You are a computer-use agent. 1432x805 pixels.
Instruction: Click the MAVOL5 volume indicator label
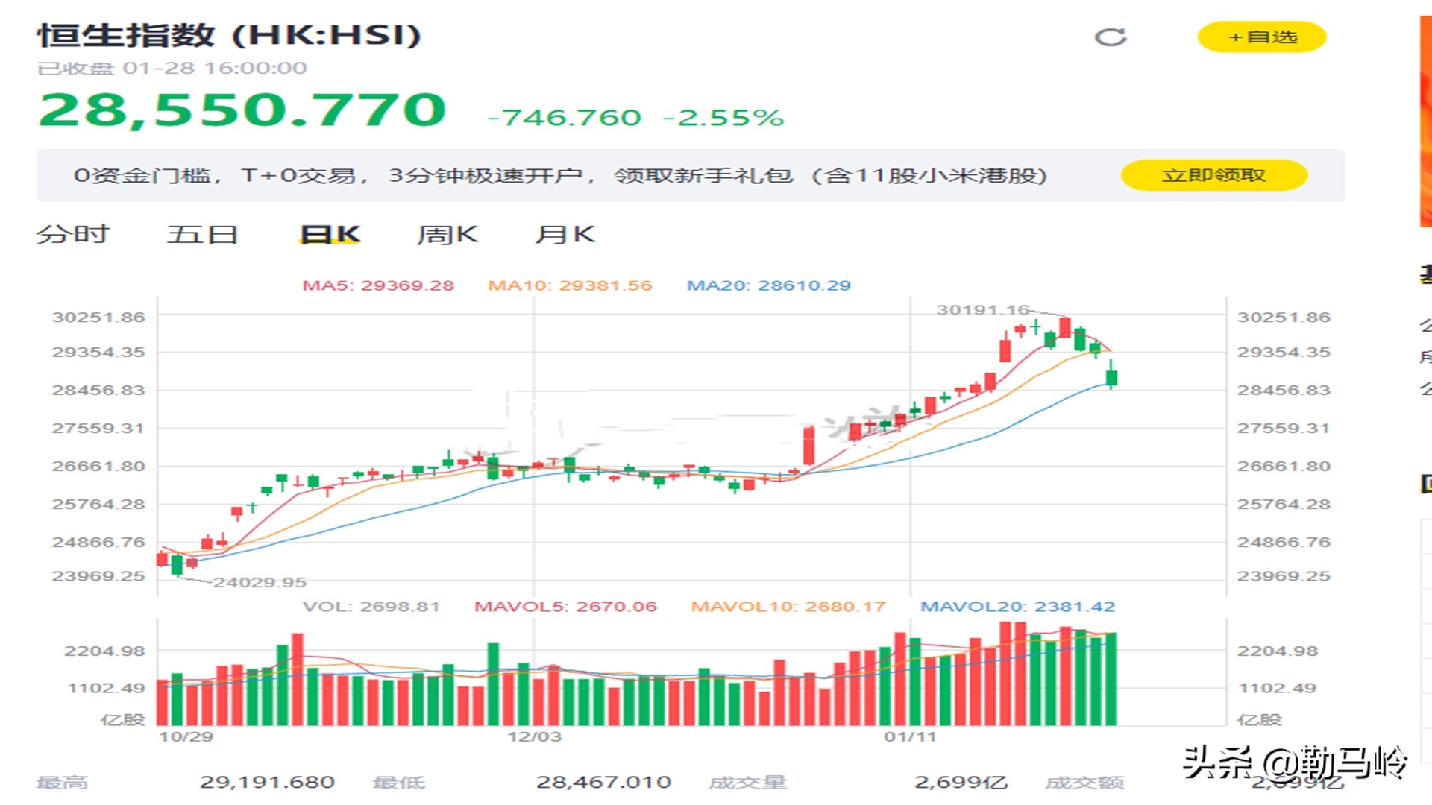pyautogui.click(x=565, y=607)
